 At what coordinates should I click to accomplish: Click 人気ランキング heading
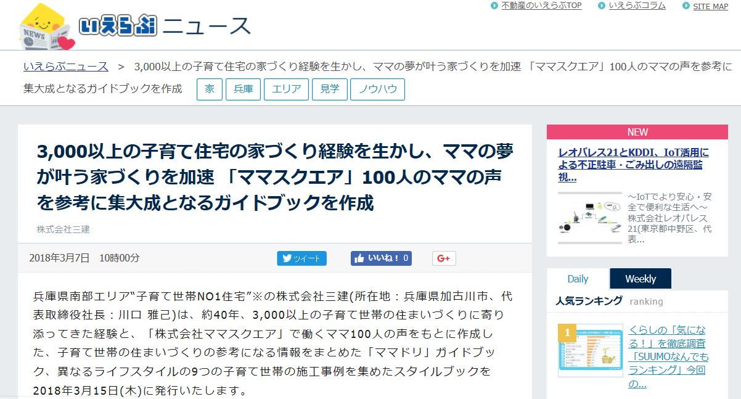click(x=589, y=301)
